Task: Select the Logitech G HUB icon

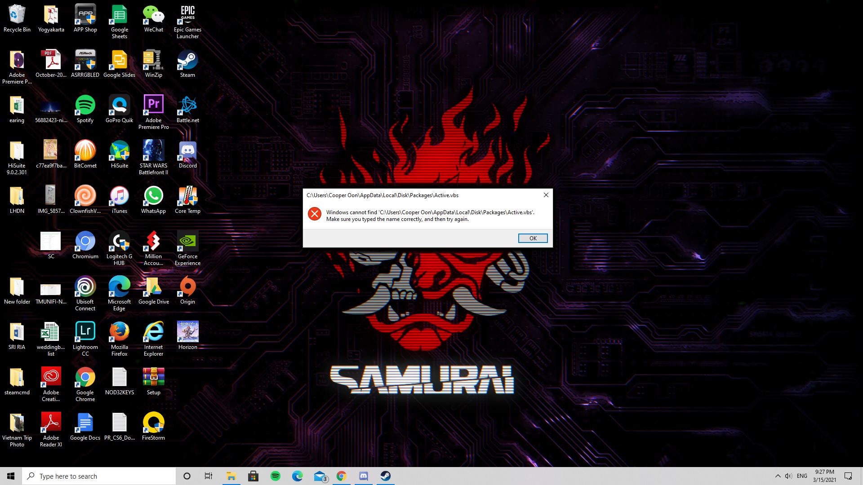Action: (119, 249)
